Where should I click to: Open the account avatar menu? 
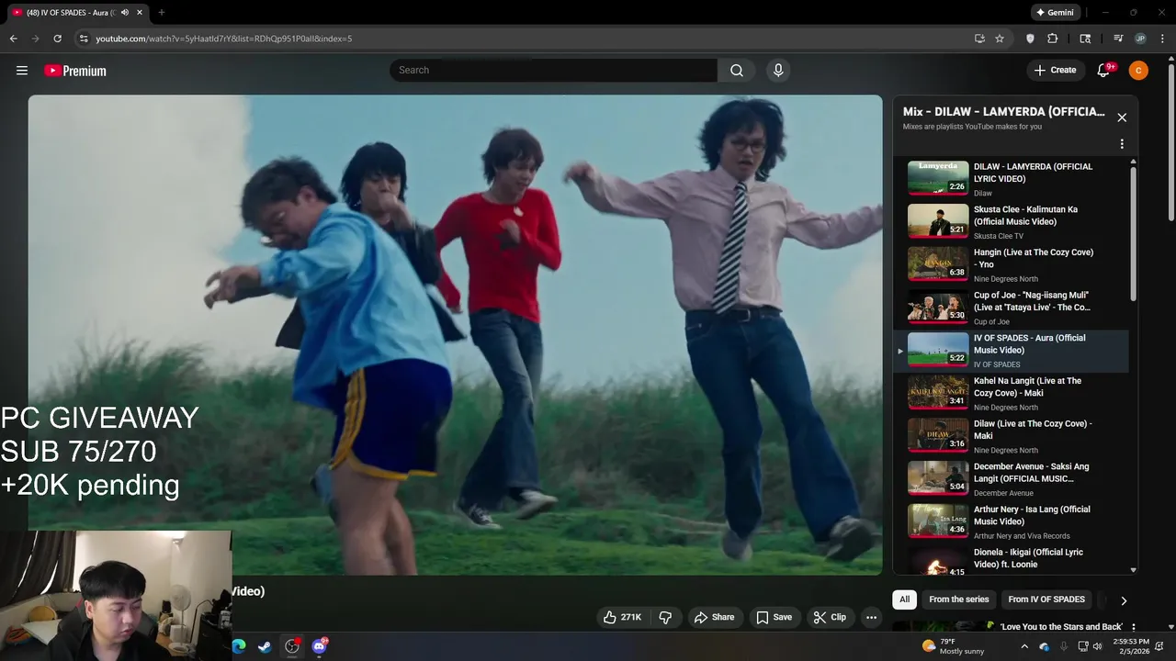coord(1138,71)
